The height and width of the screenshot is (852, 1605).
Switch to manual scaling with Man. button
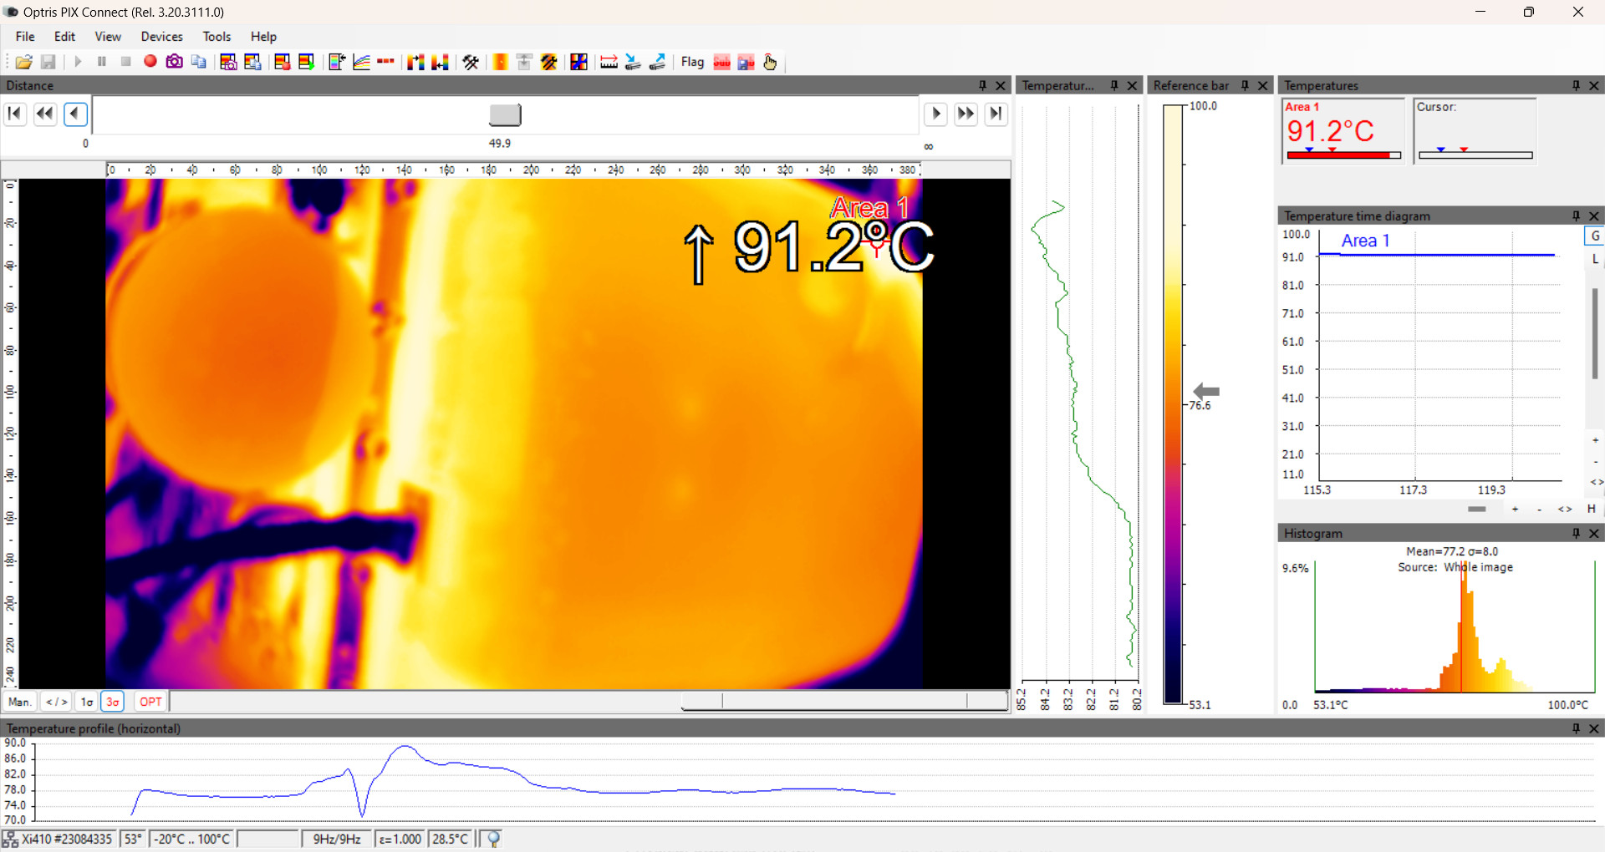[19, 701]
